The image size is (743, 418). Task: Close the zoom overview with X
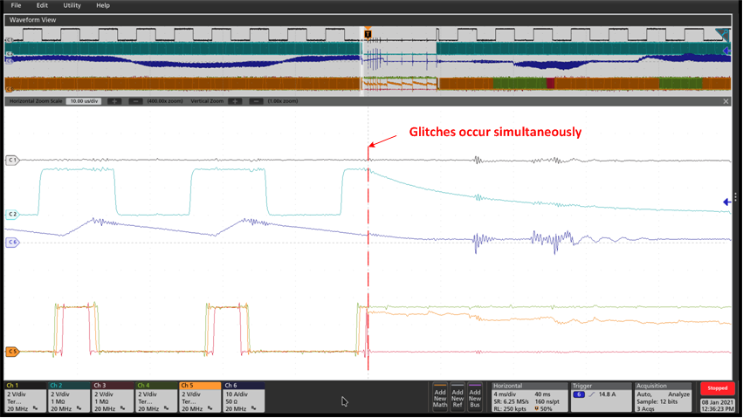tap(726, 101)
